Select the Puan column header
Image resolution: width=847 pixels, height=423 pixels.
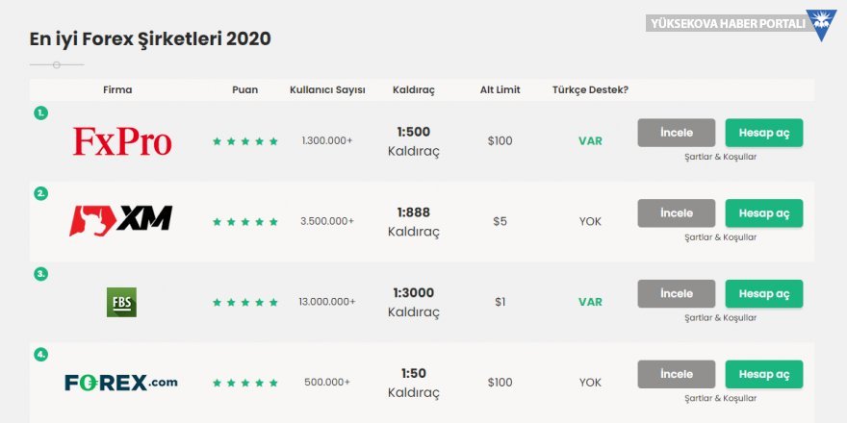[x=244, y=90]
